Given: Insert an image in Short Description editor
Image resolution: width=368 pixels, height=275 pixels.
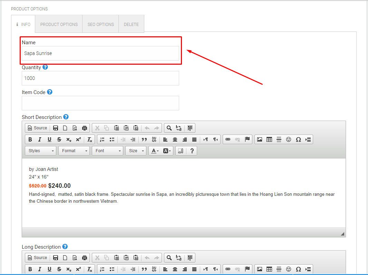Looking at the screenshot, I should [x=260, y=139].
